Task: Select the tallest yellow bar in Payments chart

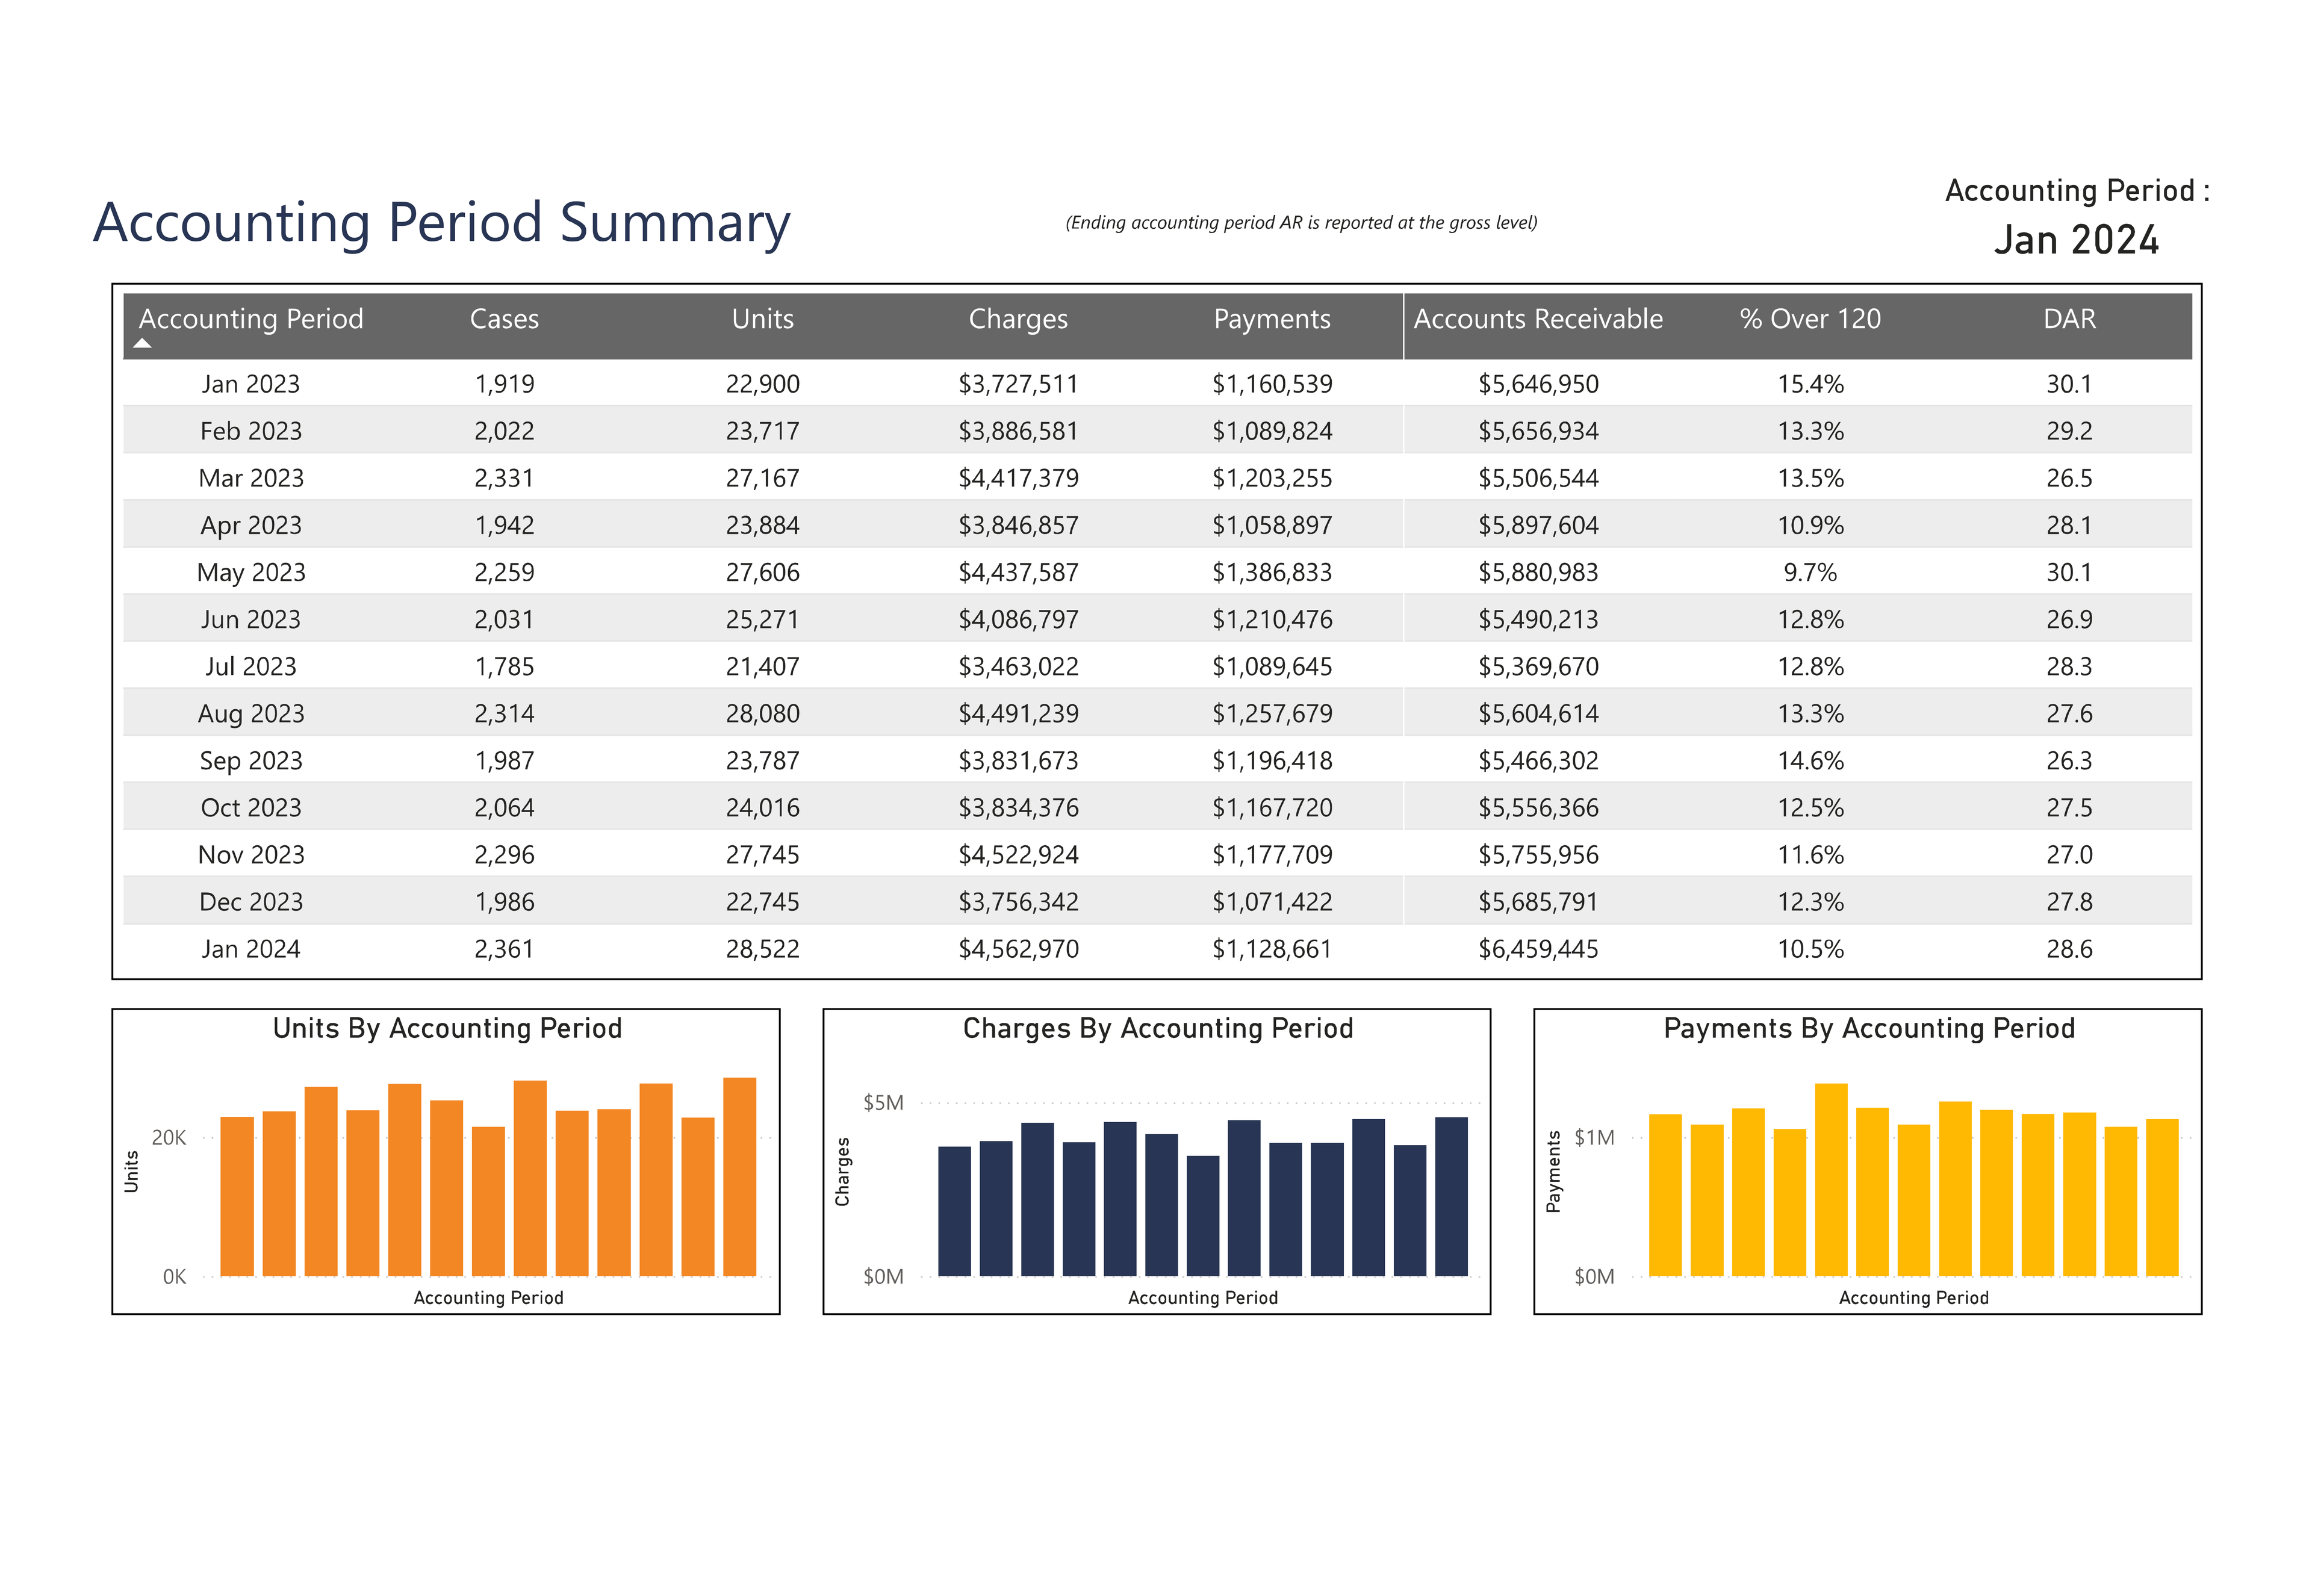Action: (1830, 1179)
